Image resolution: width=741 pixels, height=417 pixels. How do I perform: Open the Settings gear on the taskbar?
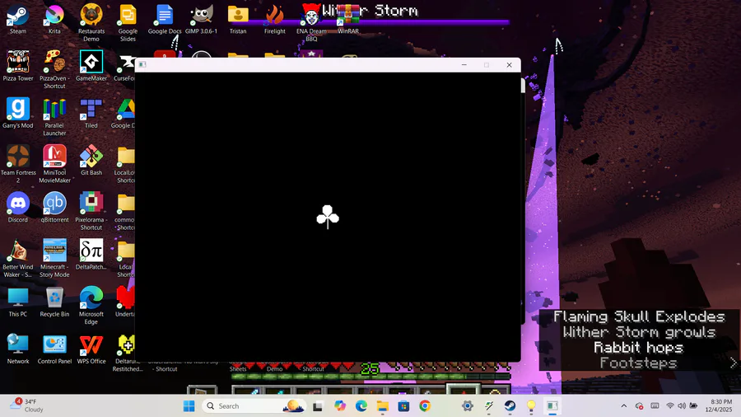(468, 405)
